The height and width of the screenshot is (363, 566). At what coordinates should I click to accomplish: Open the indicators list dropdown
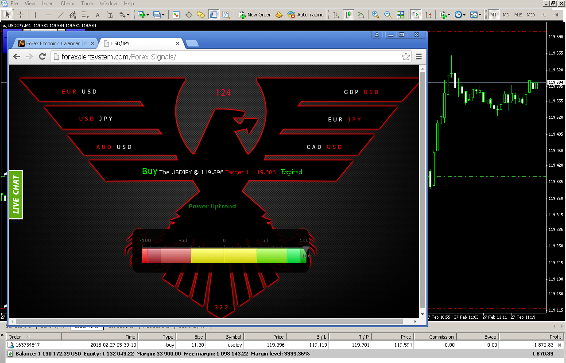tap(445, 15)
